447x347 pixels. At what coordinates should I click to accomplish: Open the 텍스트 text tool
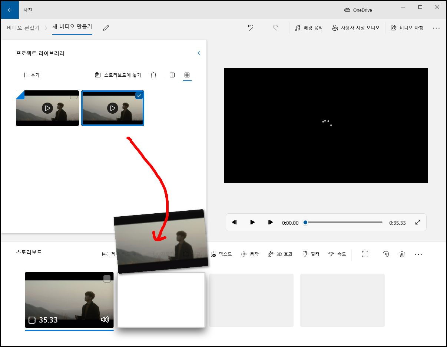221,254
